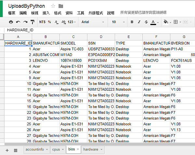Open the 資料 (Data) menu
195x155 pixels.
point(69,13)
